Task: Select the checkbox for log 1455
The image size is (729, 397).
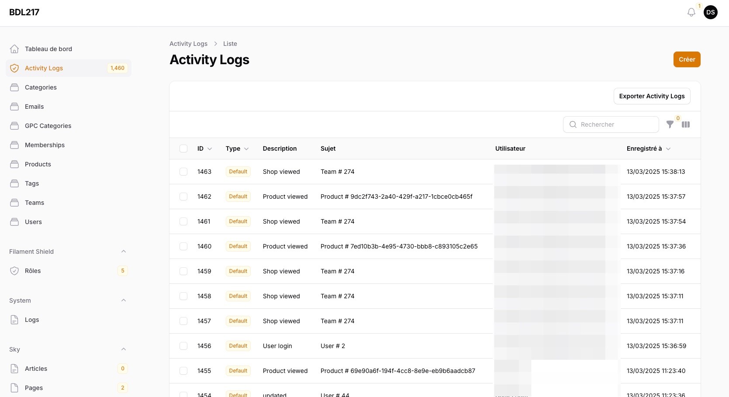Action: pos(183,371)
